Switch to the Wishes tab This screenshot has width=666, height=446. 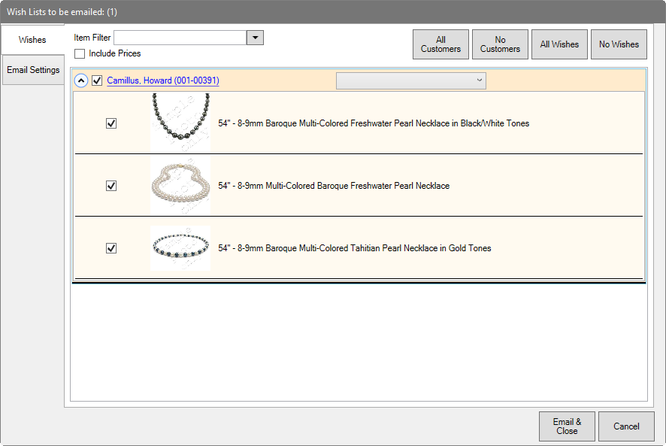coord(32,40)
